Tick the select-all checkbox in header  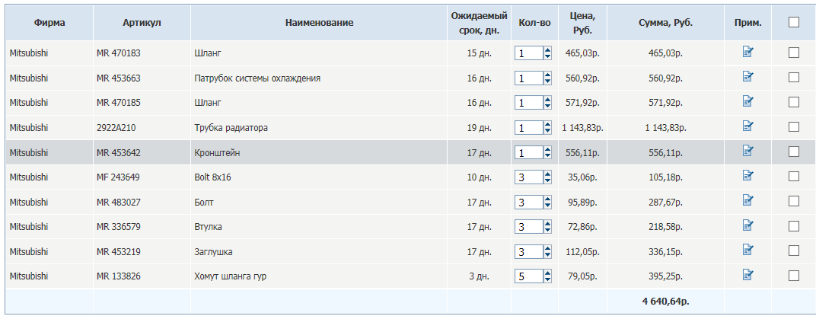pos(794,23)
